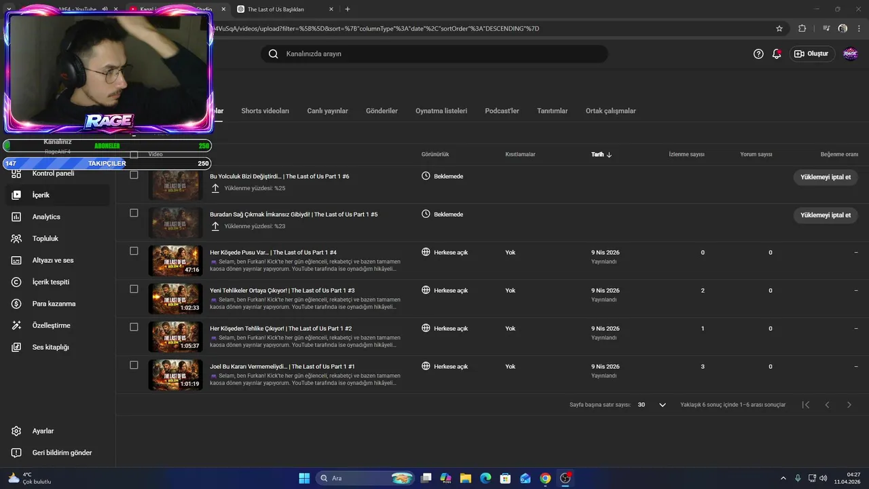869x489 pixels.
Task: Open OBS Studio taskbar icon
Action: (x=565, y=478)
